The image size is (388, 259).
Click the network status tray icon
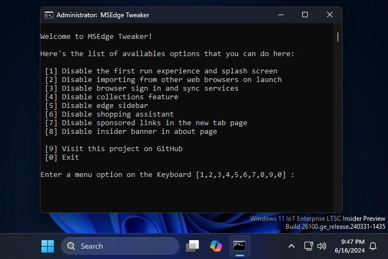coord(309,246)
